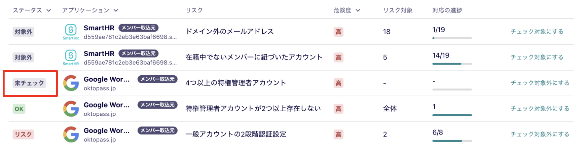The image size is (584, 152).
Task: Click チェック対象外にする for 4つ以上の特権管理者アカウント
Action: click(x=540, y=83)
